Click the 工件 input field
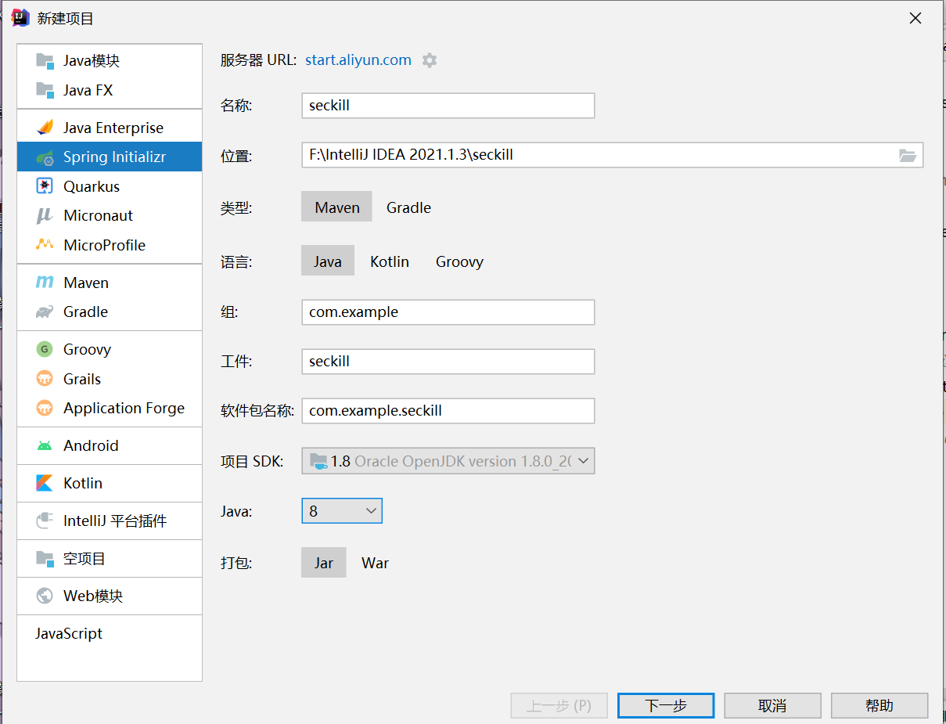The image size is (946, 724). click(x=448, y=361)
